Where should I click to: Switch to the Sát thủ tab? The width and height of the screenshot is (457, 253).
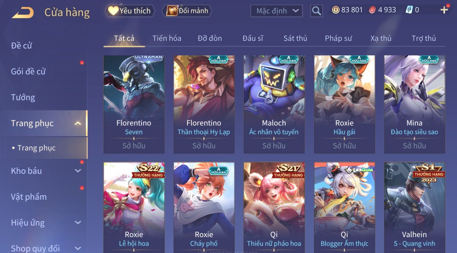coord(295,38)
